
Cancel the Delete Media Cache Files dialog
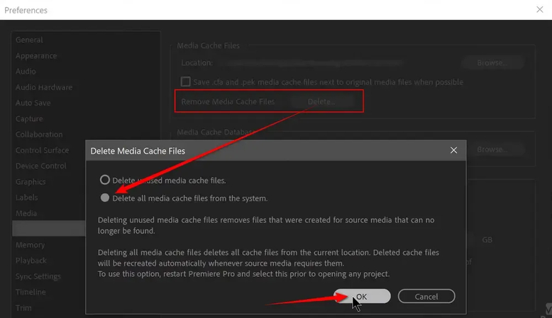click(426, 296)
